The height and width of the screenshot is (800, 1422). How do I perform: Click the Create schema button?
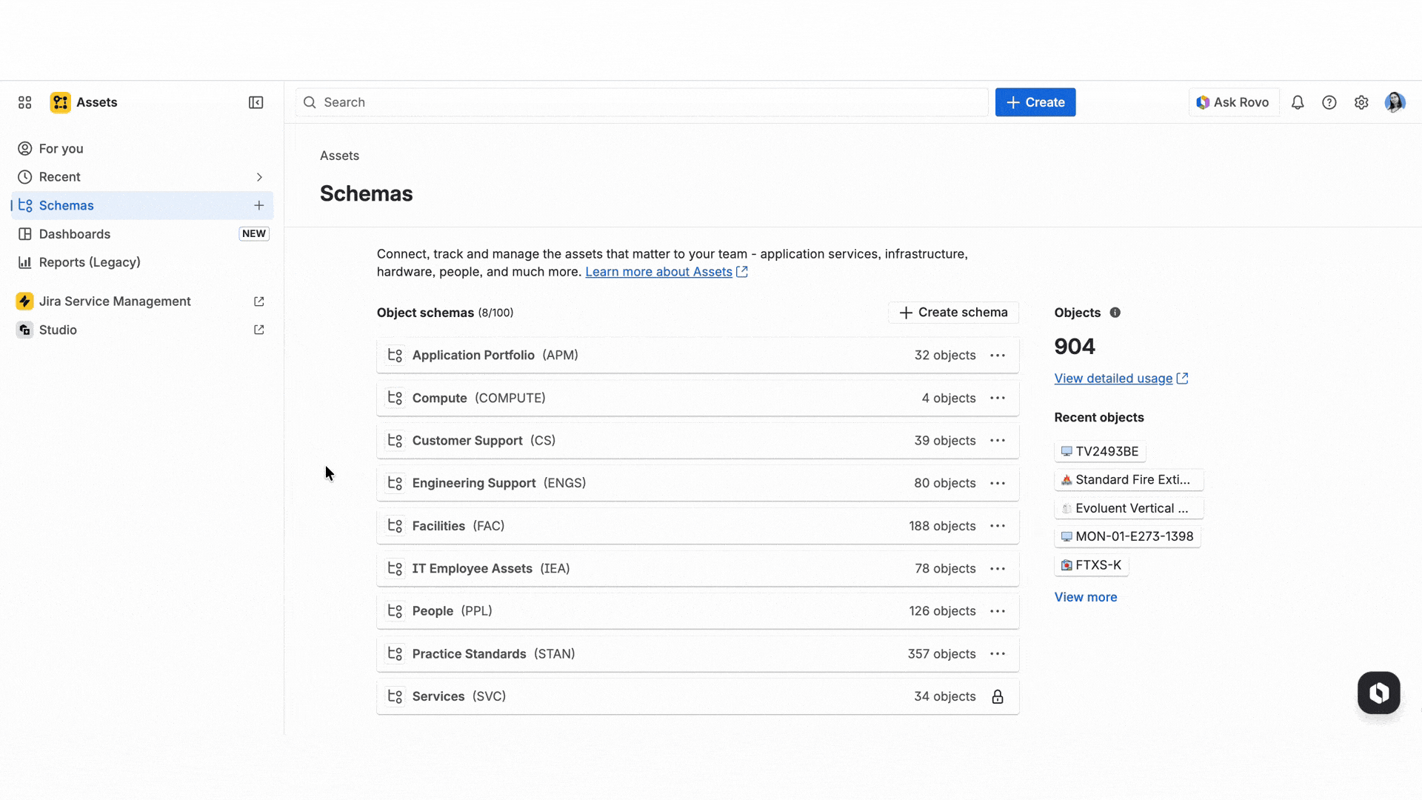click(953, 313)
